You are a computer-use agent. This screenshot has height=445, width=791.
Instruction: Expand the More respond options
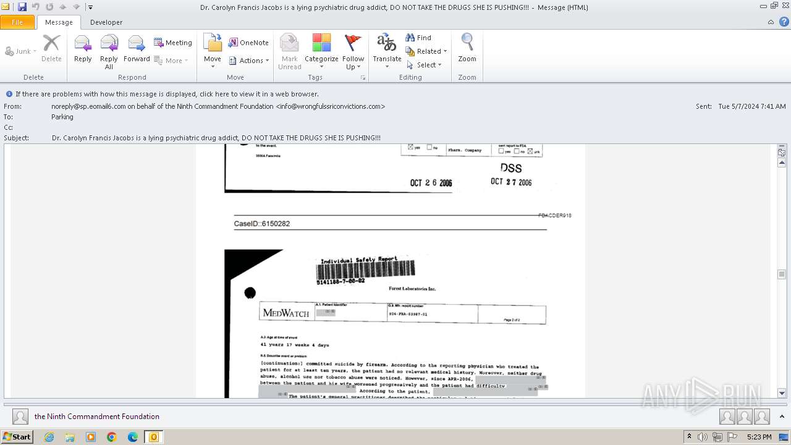pyautogui.click(x=171, y=61)
